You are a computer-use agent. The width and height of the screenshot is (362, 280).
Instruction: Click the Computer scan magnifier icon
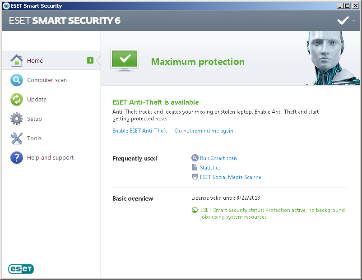17,80
